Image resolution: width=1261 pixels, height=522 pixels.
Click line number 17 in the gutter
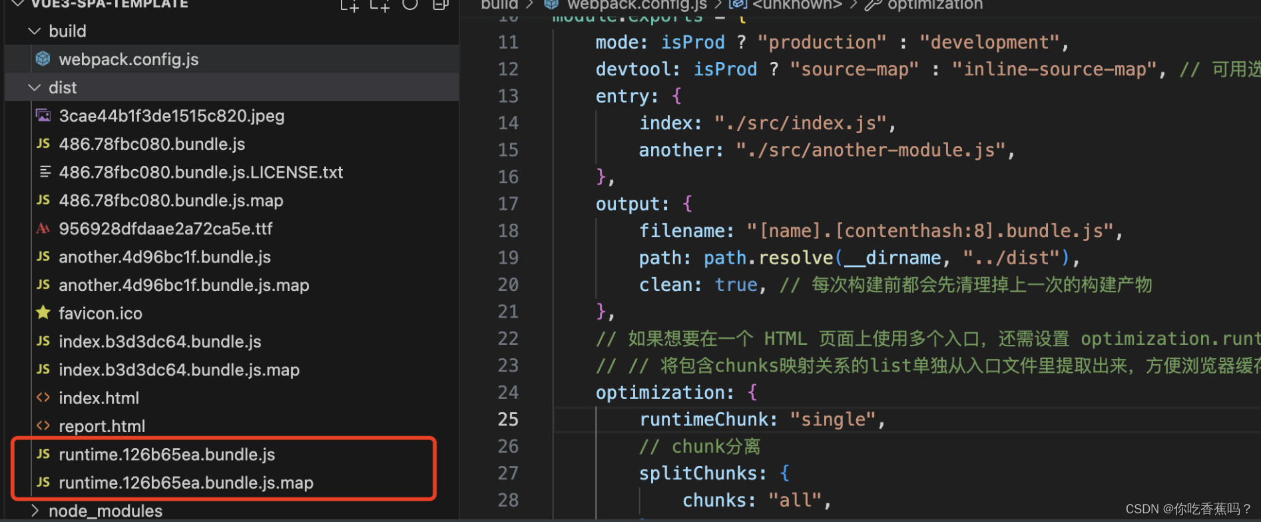(508, 204)
